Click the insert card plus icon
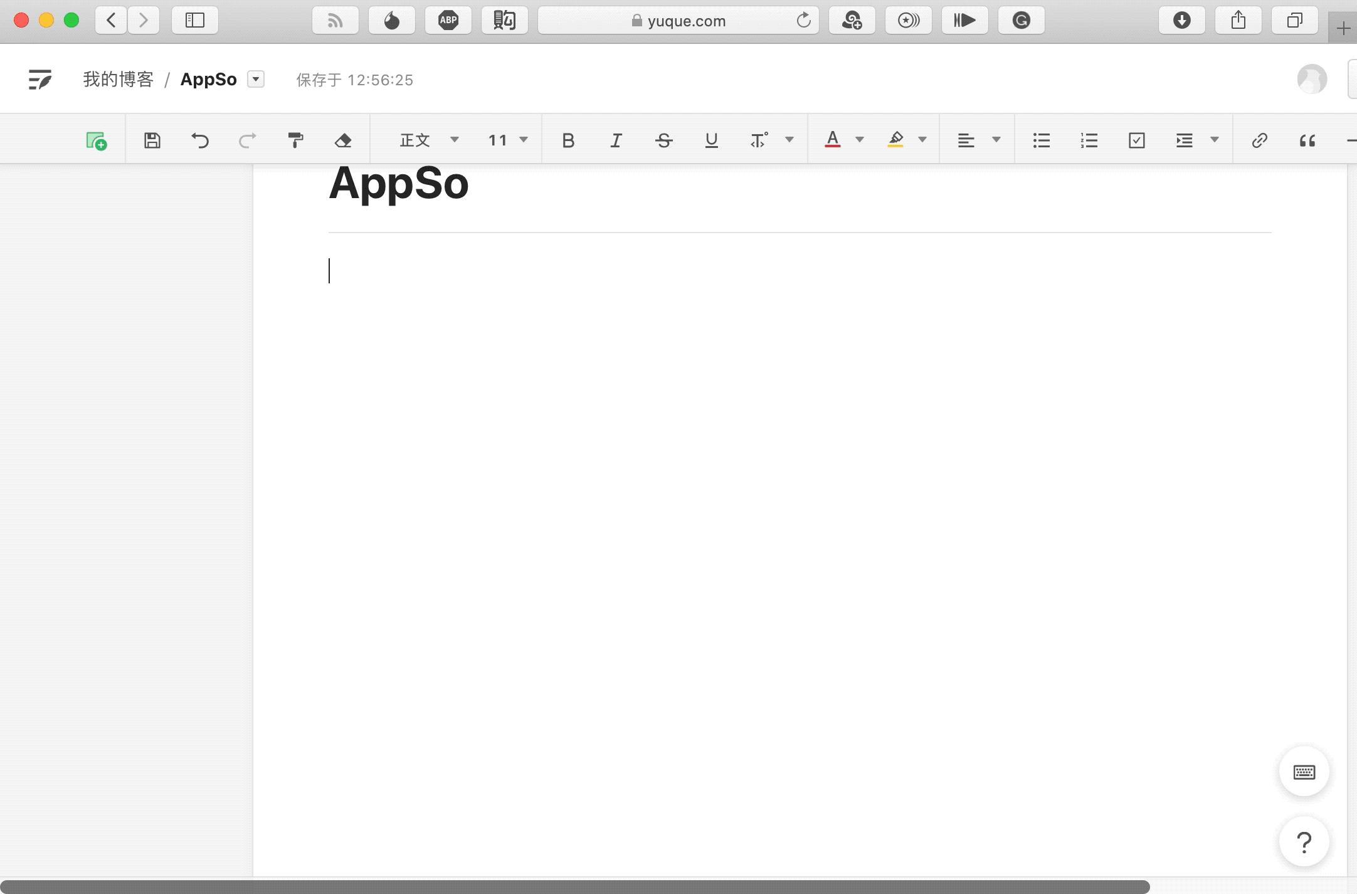This screenshot has height=894, width=1357. click(x=96, y=140)
